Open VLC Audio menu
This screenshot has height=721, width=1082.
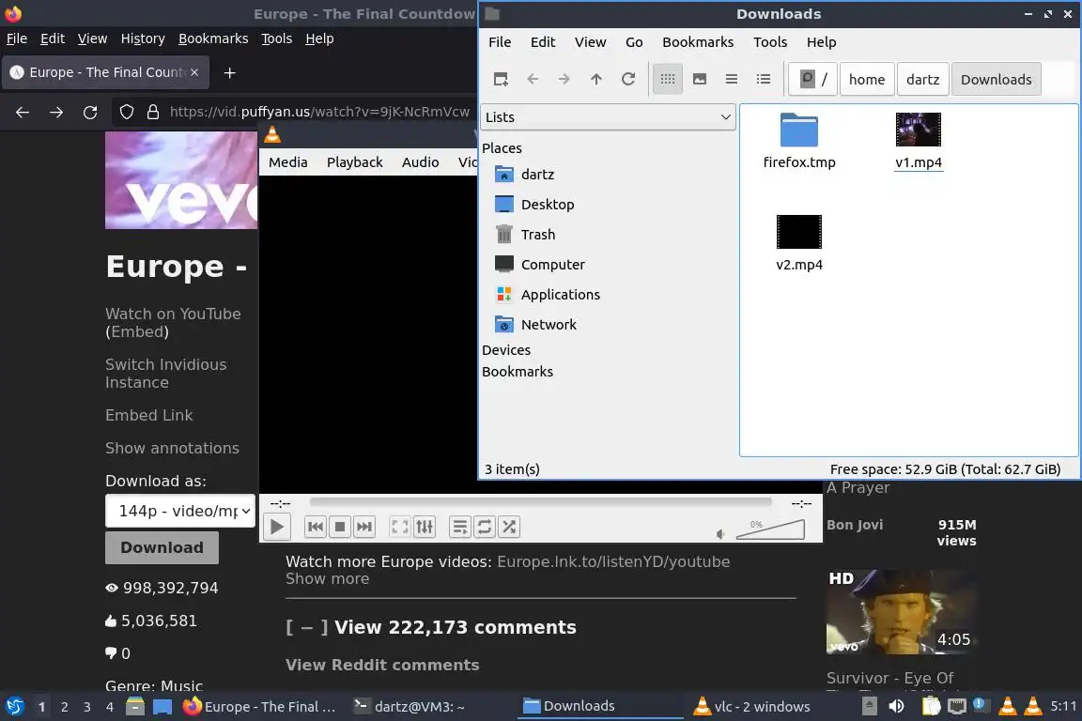(x=420, y=162)
